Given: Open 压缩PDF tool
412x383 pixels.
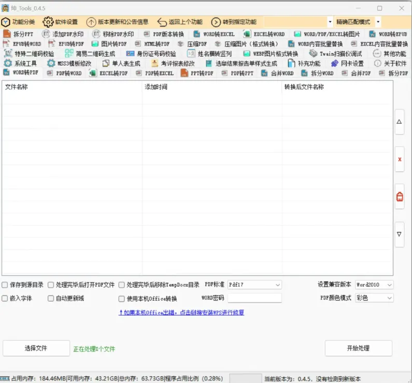Looking at the screenshot, I should 192,44.
